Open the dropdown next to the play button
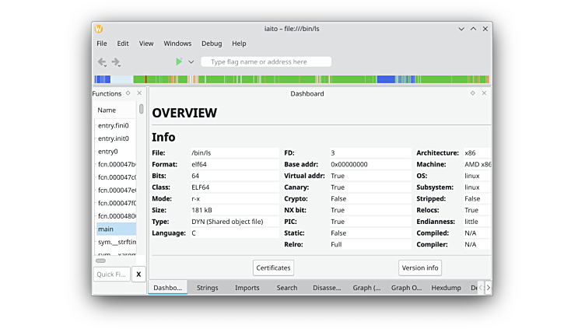This screenshot has height=329, width=585. point(191,62)
